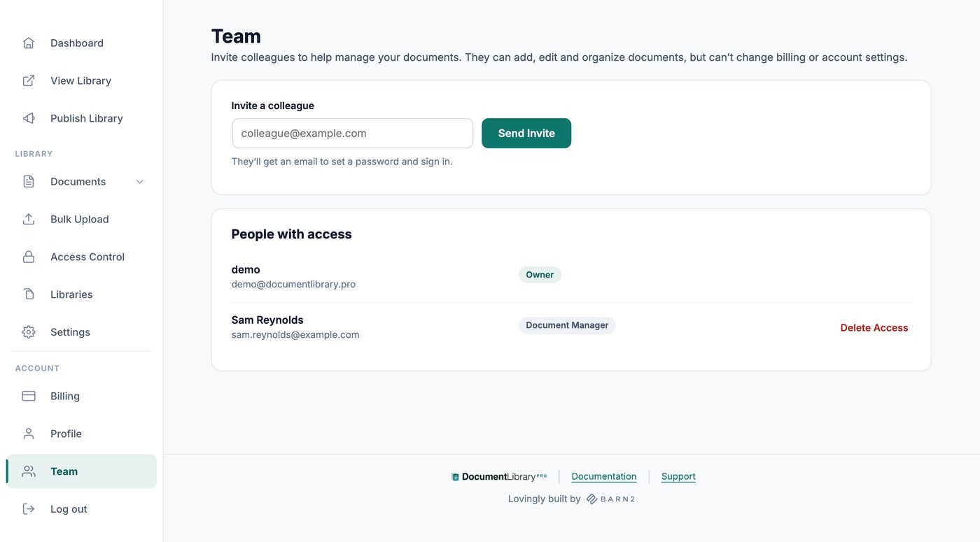Viewport: 980px width, 542px height.
Task: Open Settings from the sidebar
Action: pyautogui.click(x=81, y=333)
